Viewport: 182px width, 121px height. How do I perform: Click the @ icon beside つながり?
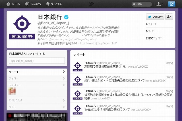(x=27, y=4)
